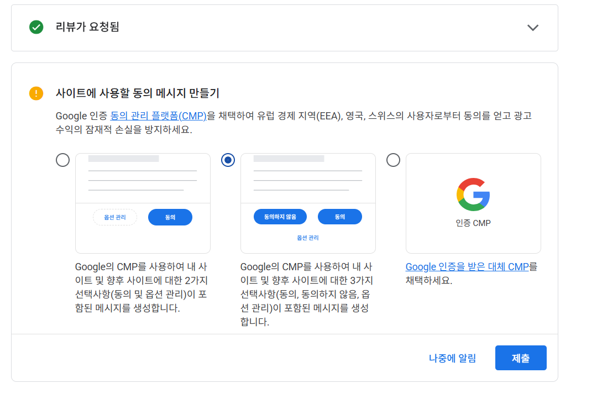Click the three-option message preview card
Image resolution: width=597 pixels, height=399 pixels.
tap(308, 203)
